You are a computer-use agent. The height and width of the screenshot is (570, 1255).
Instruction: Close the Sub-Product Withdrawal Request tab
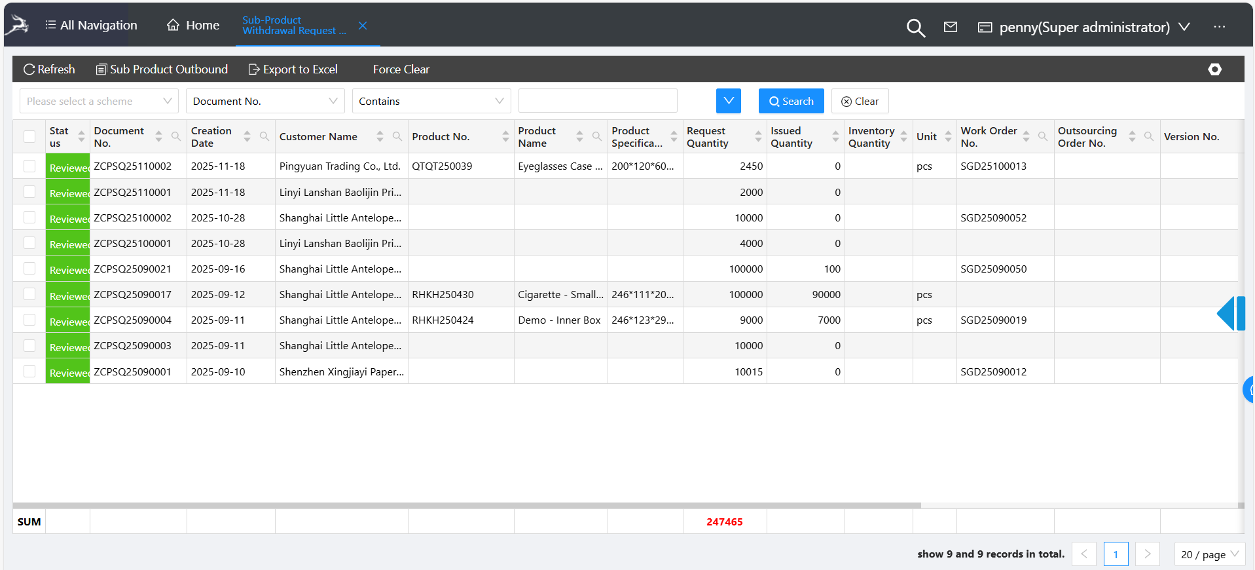tap(363, 26)
